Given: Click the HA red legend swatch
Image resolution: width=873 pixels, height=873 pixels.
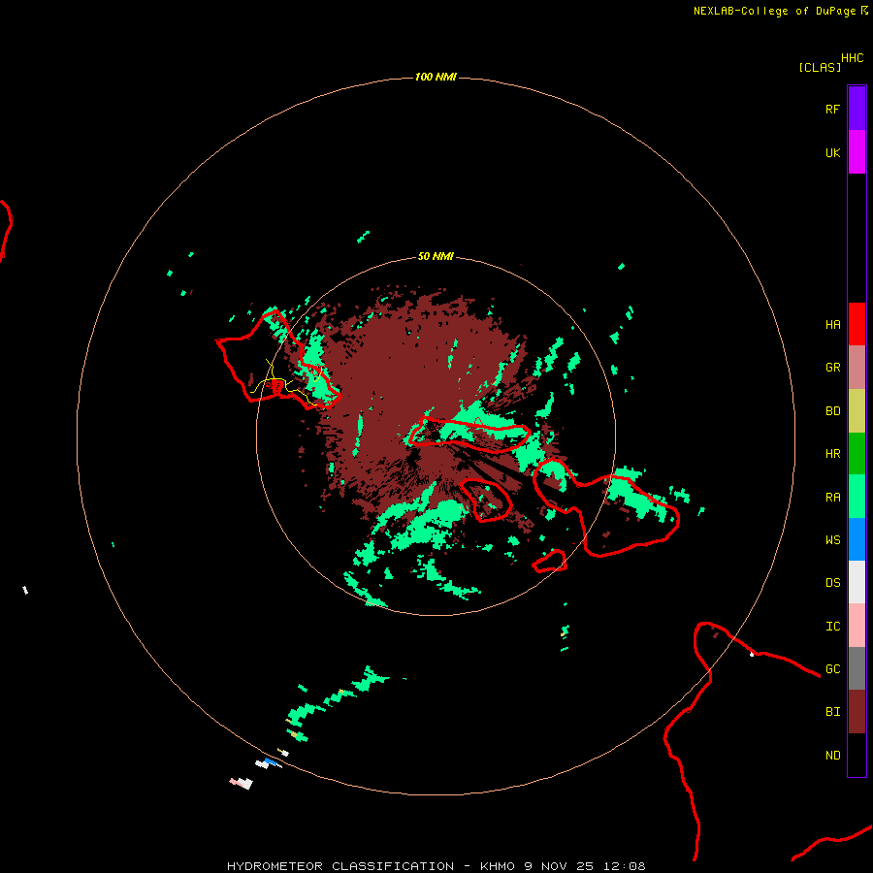Looking at the screenshot, I should [857, 324].
